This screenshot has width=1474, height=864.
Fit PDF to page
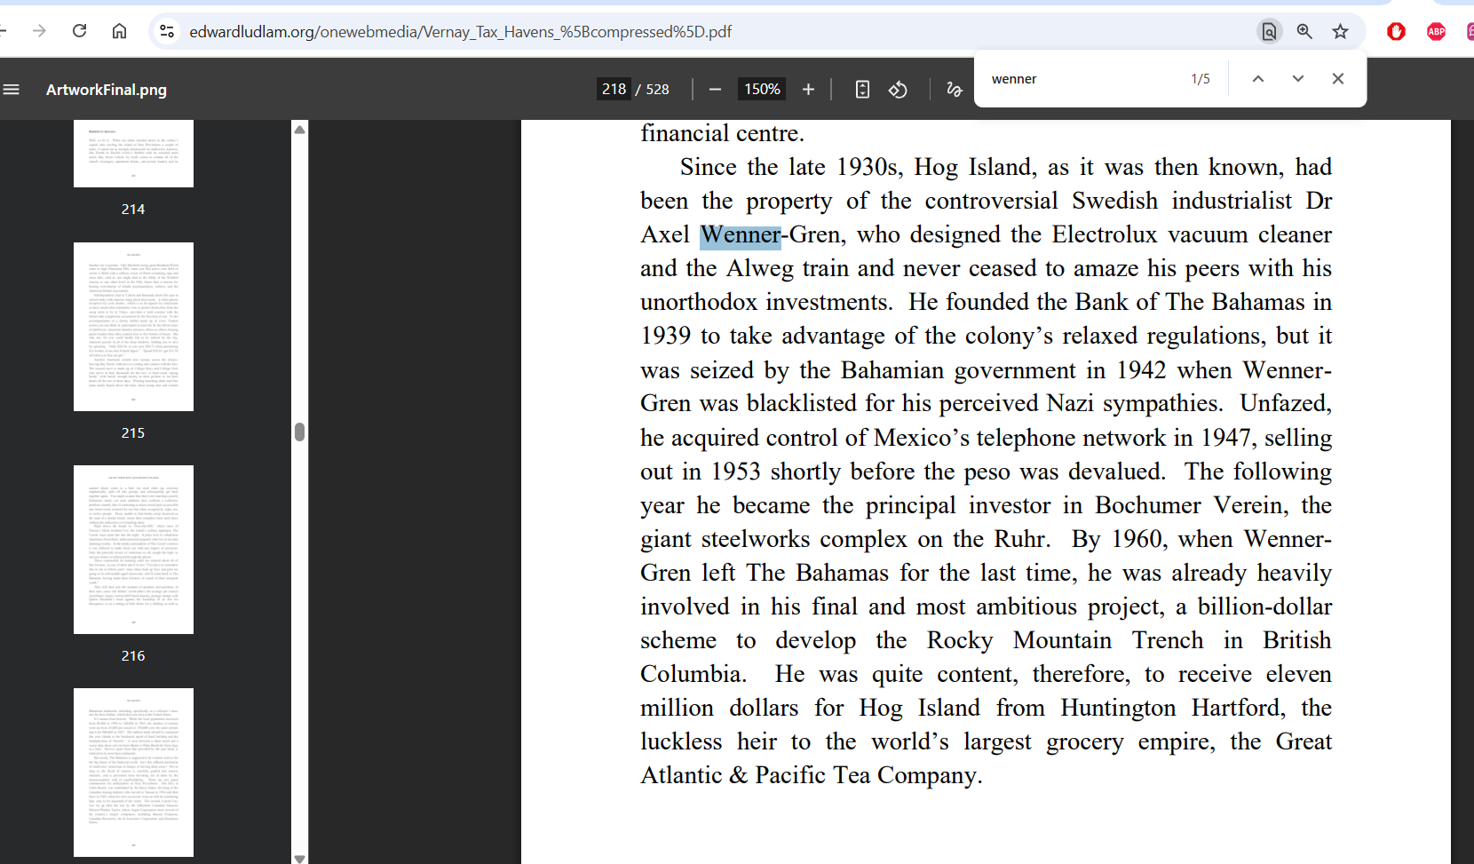[x=862, y=89]
